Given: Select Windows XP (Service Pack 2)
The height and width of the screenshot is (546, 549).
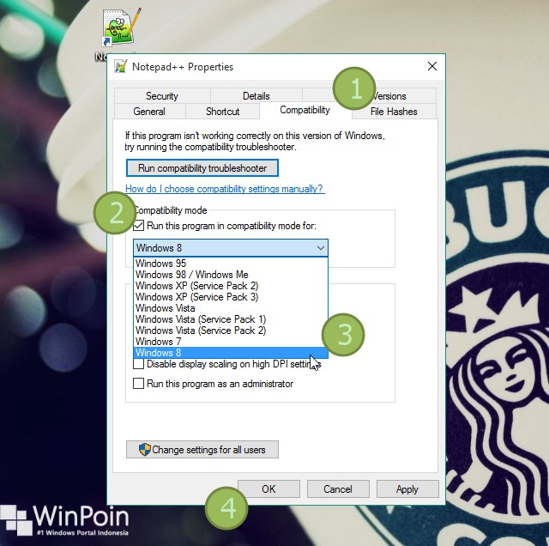Looking at the screenshot, I should (231, 286).
